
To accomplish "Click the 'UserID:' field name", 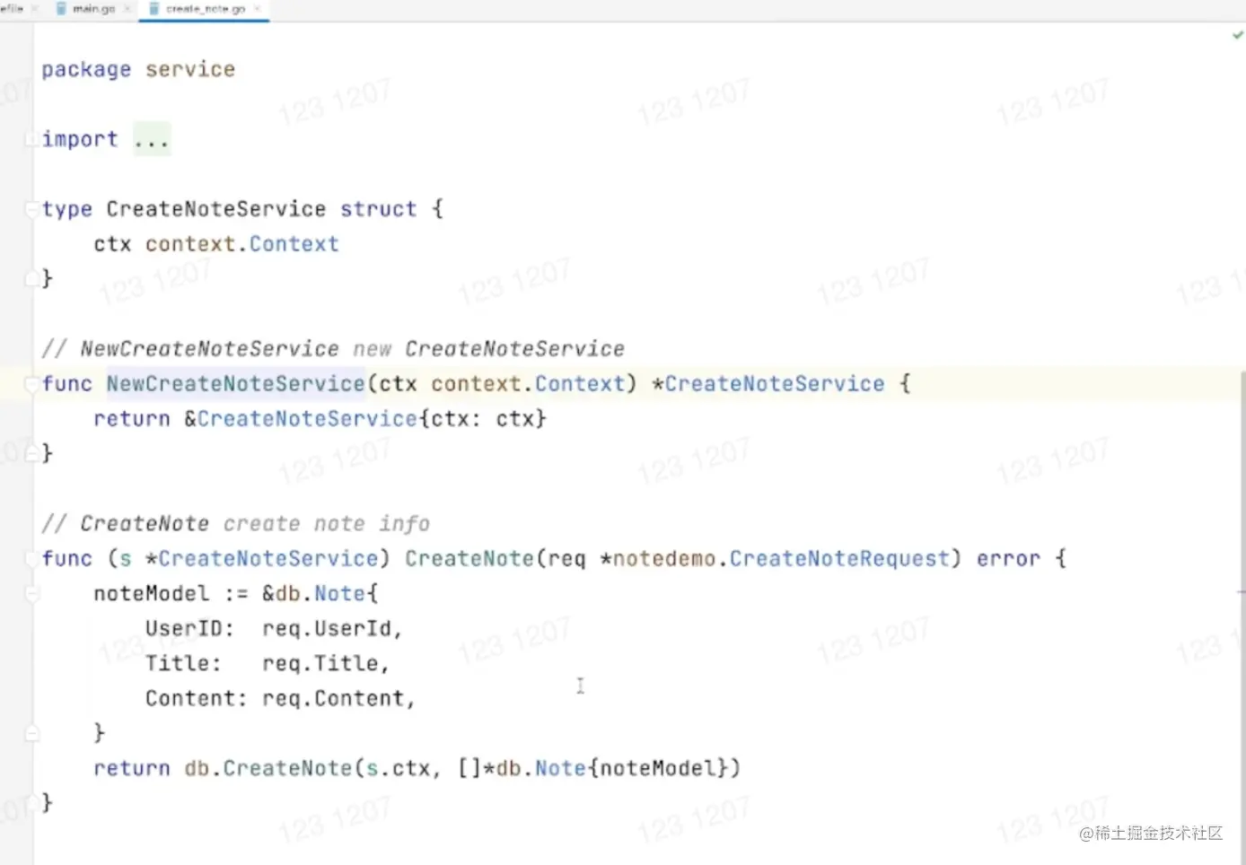I will pyautogui.click(x=190, y=629).
